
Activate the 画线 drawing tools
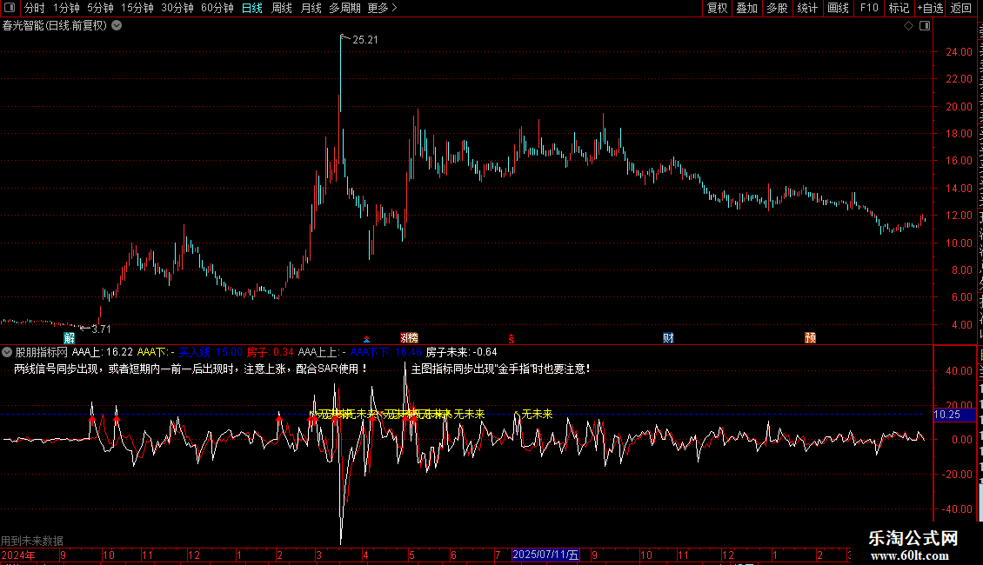[x=839, y=8]
